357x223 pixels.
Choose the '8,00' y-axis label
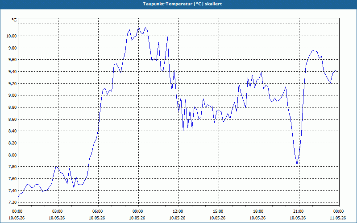click(13, 155)
